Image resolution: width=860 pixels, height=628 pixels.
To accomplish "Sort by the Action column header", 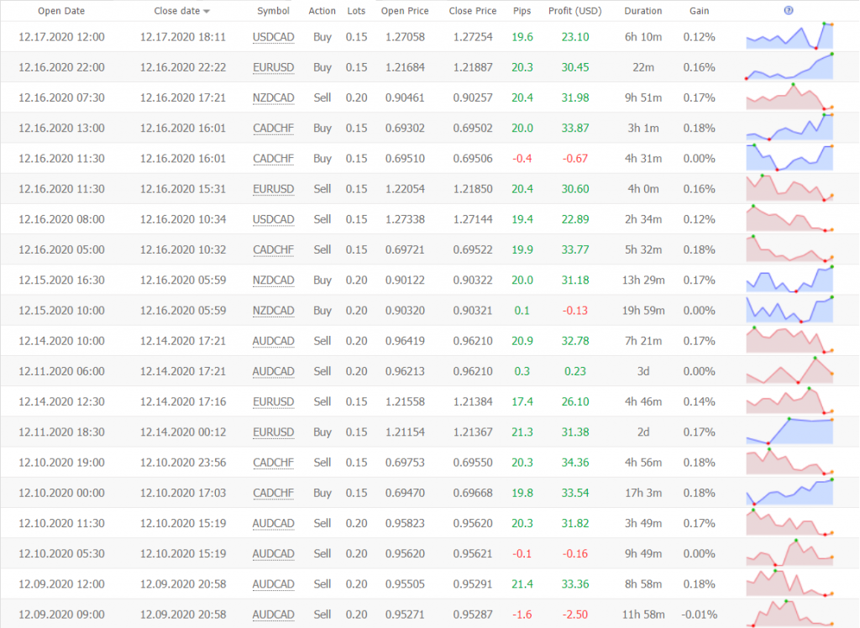I will click(322, 11).
